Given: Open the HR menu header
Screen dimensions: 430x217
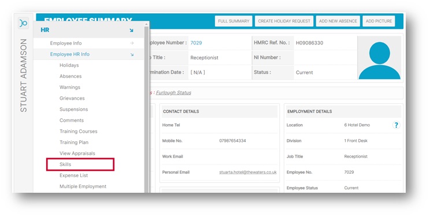Looking at the screenshot, I should (x=89, y=30).
